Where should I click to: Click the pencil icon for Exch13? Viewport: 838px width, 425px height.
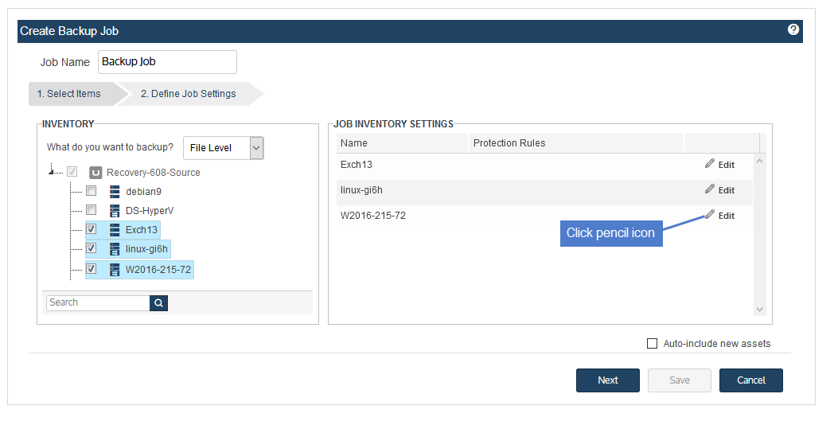709,164
